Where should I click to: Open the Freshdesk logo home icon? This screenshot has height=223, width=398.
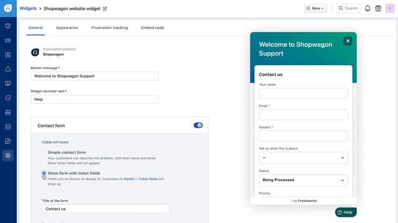[8, 8]
